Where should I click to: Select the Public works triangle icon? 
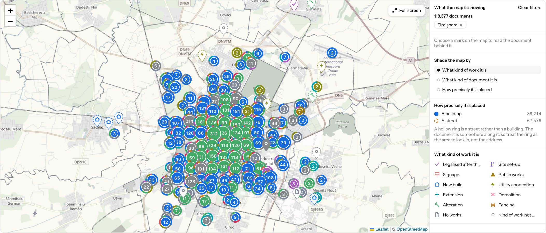pyautogui.click(x=493, y=174)
